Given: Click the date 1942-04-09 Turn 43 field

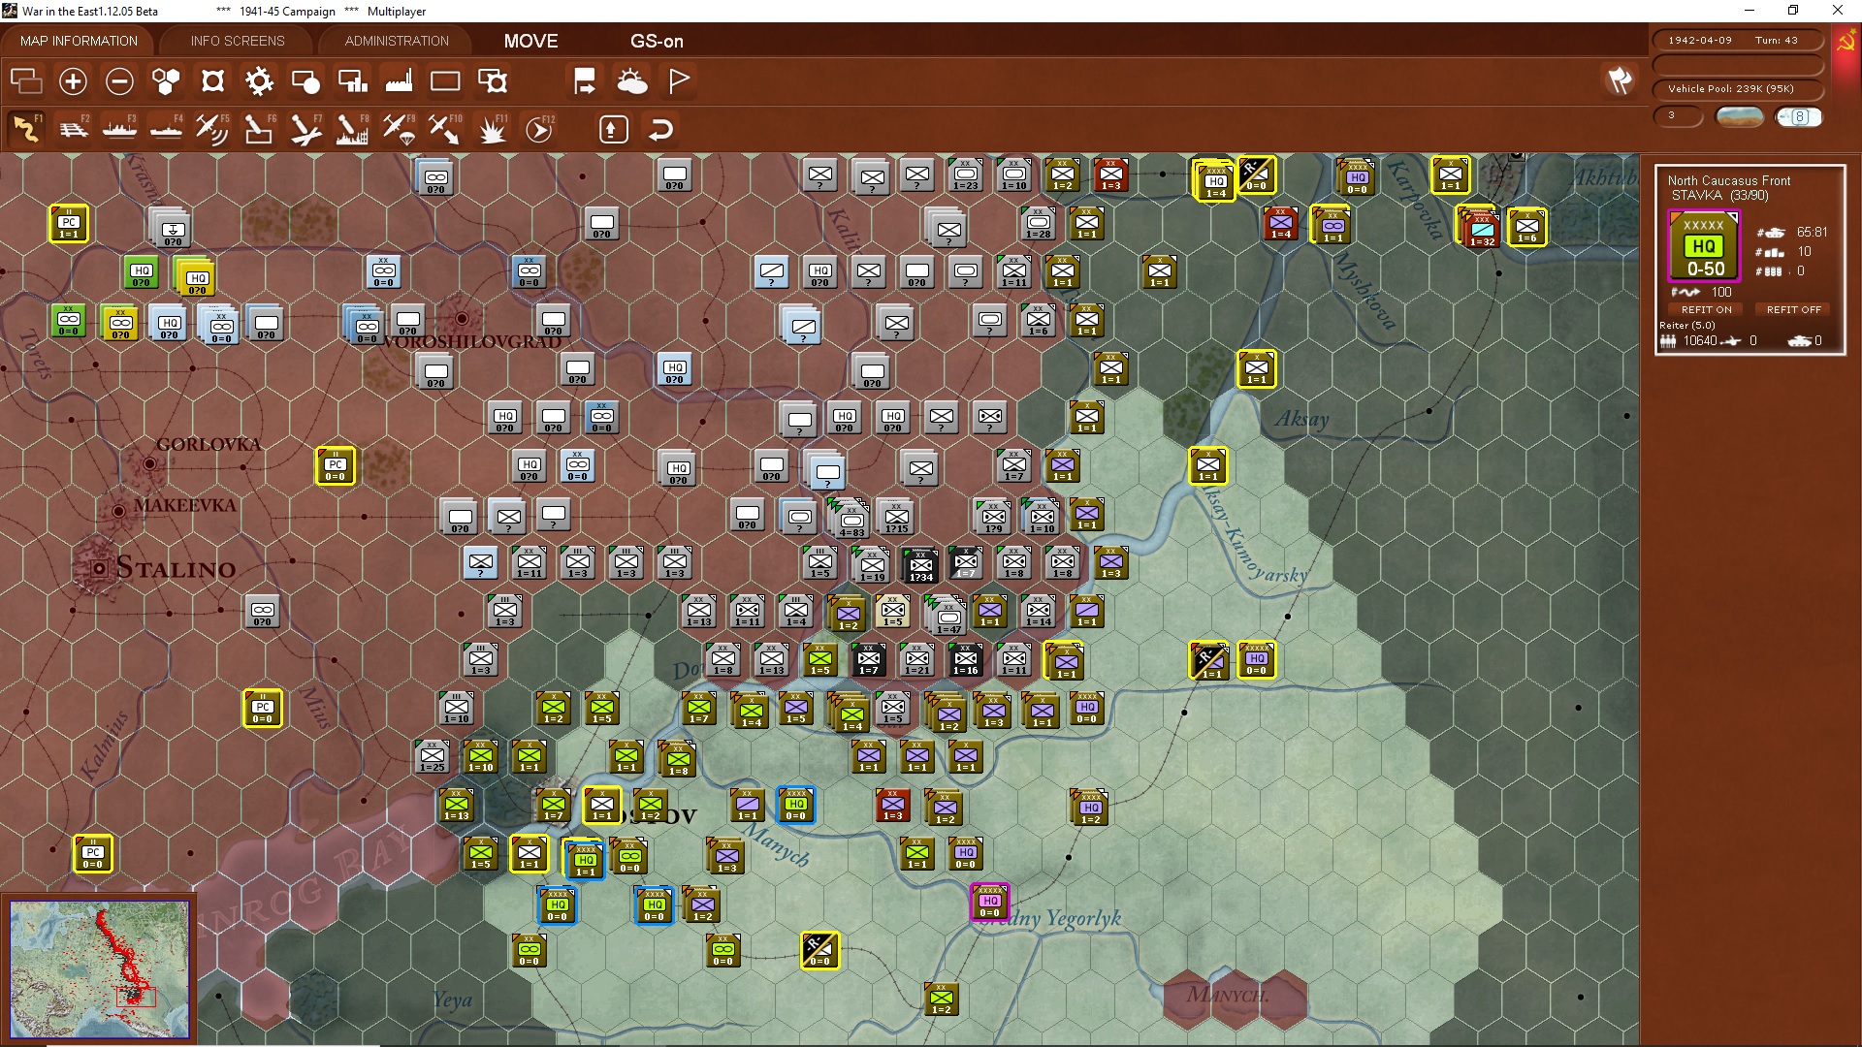Looking at the screenshot, I should point(1738,41).
